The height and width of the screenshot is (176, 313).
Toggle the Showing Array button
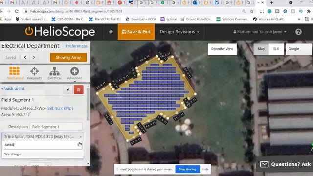point(68,57)
